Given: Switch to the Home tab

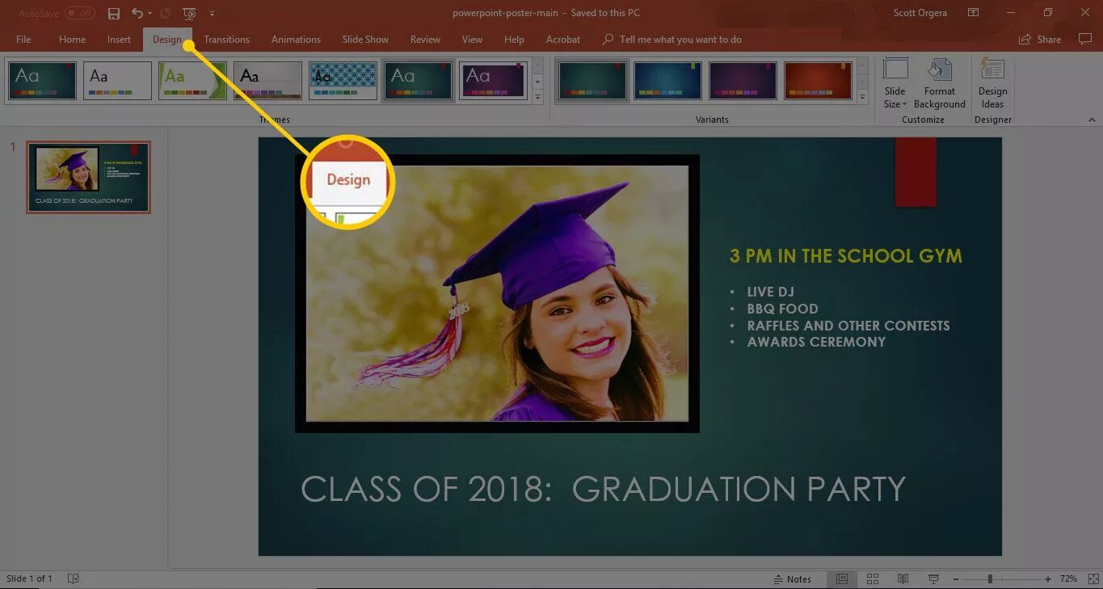Looking at the screenshot, I should pyautogui.click(x=72, y=40).
